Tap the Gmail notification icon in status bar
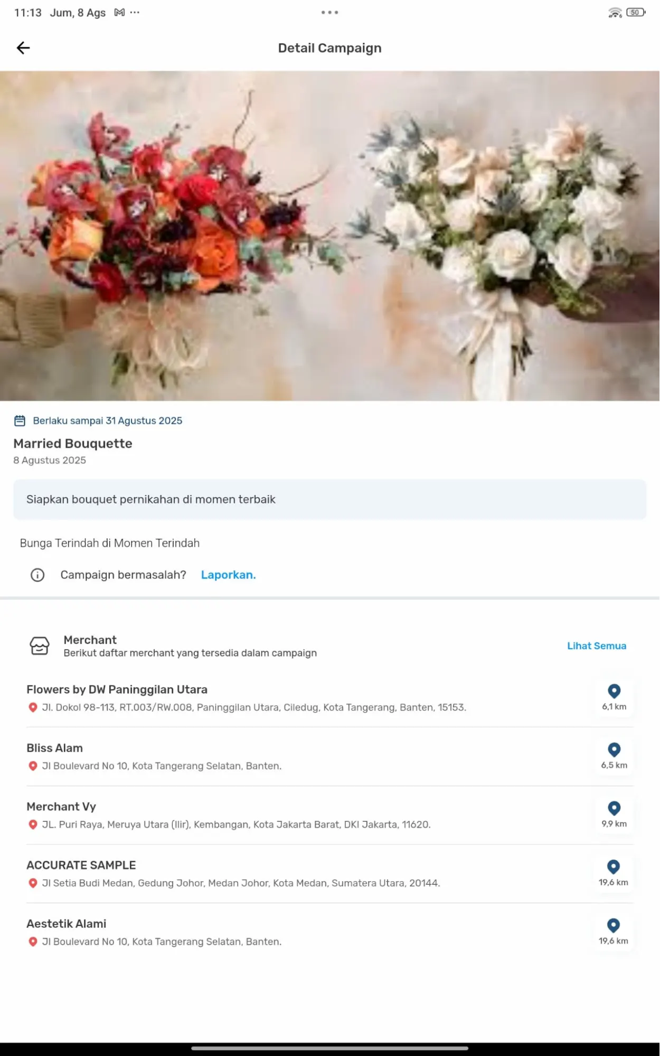The height and width of the screenshot is (1056, 660). pyautogui.click(x=119, y=12)
